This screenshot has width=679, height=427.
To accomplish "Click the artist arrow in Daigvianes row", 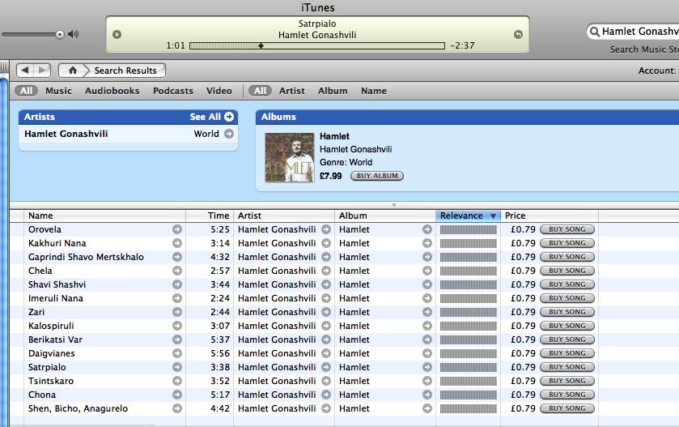I will [x=326, y=353].
